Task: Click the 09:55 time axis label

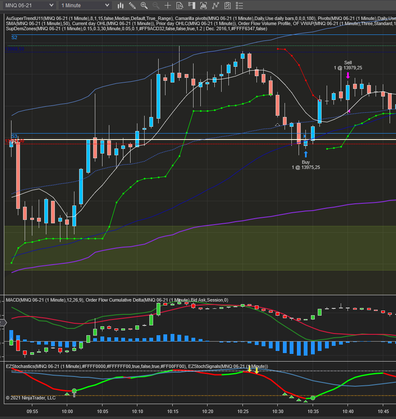Action: (32, 411)
